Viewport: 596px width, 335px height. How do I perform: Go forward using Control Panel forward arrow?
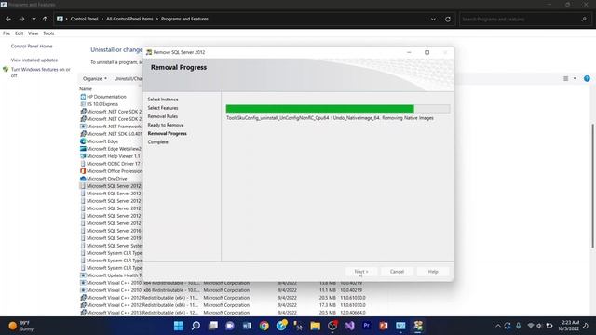click(21, 19)
